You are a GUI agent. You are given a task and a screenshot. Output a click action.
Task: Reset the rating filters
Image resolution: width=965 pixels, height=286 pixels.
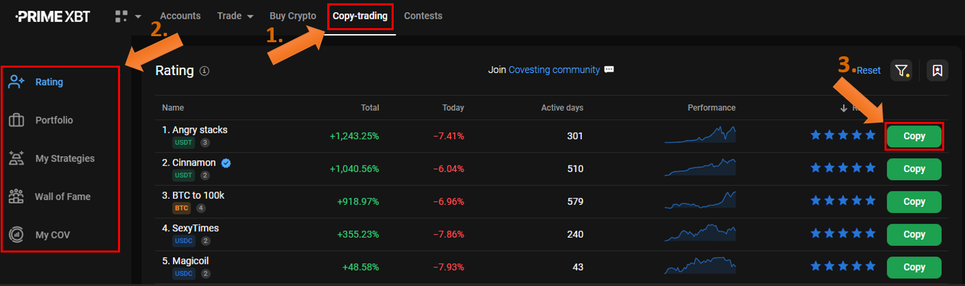pyautogui.click(x=868, y=70)
